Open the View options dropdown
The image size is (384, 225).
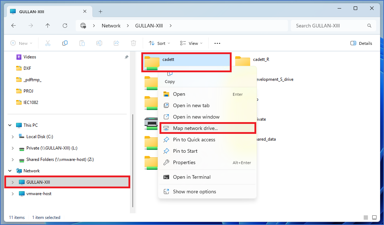191,43
